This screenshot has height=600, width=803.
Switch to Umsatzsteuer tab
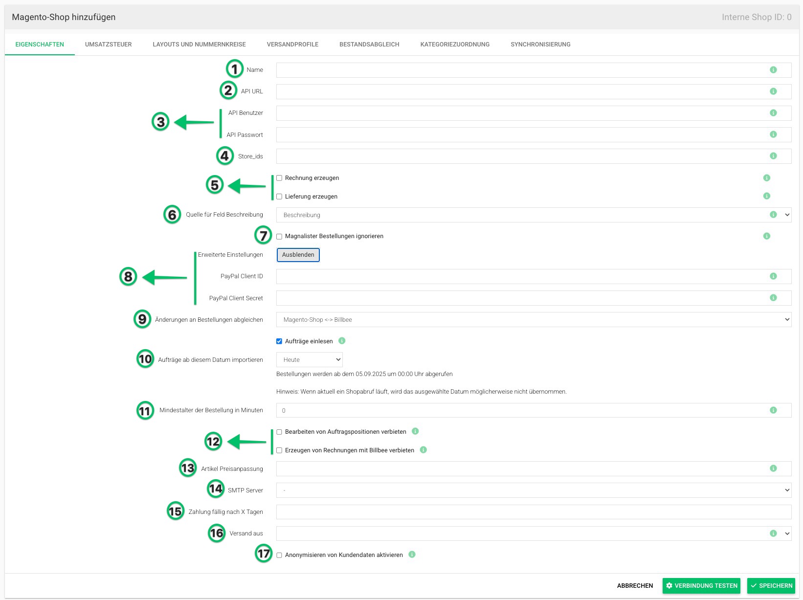click(x=108, y=44)
